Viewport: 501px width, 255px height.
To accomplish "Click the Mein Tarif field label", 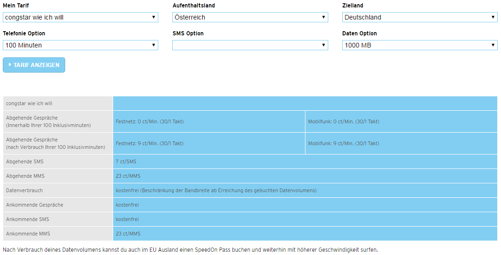I will click(17, 6).
